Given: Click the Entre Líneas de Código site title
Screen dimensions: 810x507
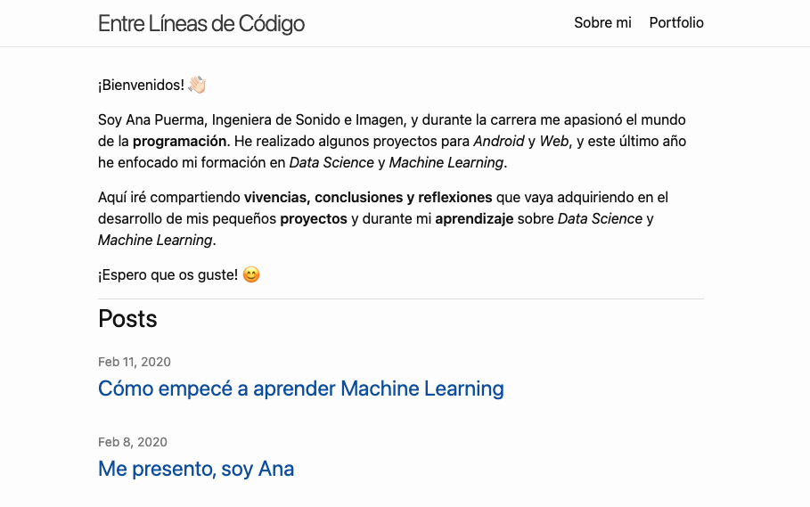Looking at the screenshot, I should [201, 24].
